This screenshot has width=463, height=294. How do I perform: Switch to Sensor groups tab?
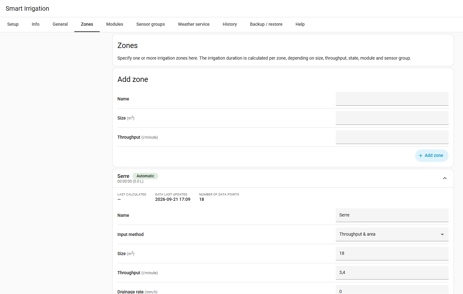coord(150,24)
